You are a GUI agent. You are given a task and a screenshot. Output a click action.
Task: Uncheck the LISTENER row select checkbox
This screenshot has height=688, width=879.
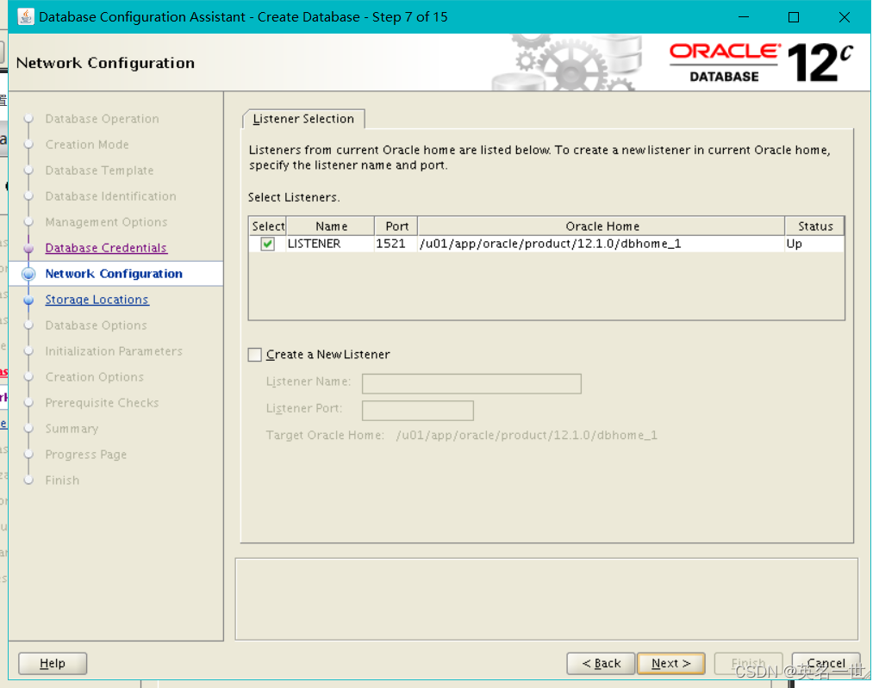267,244
